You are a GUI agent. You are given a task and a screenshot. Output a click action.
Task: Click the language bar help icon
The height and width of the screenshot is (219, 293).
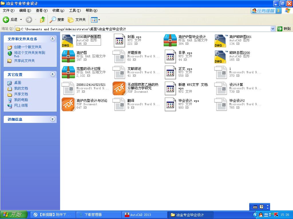pyautogui.click(x=262, y=207)
